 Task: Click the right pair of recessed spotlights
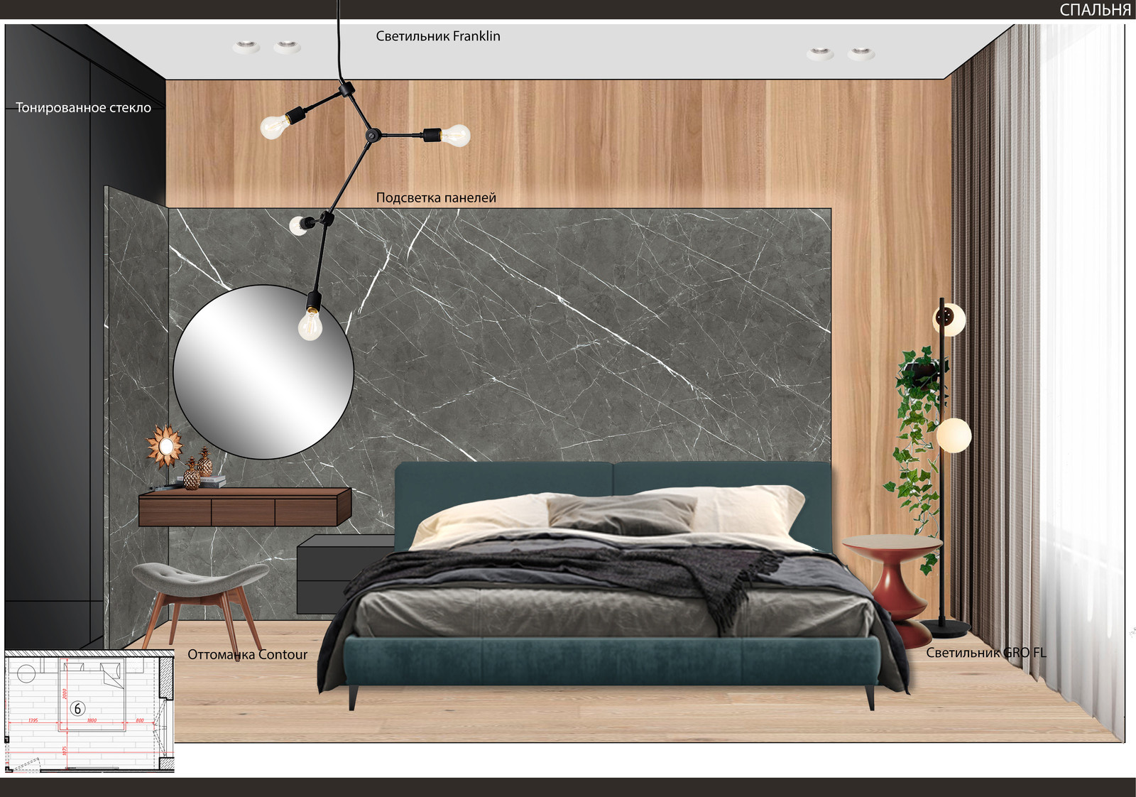[840, 54]
